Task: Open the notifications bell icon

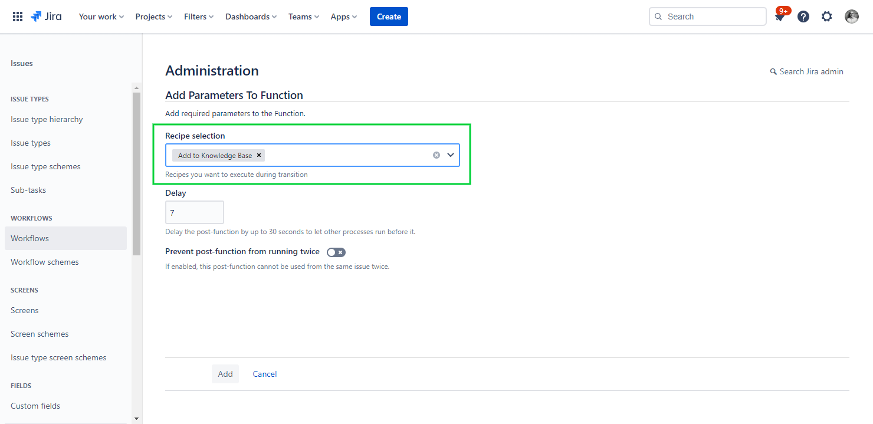Action: click(x=780, y=17)
